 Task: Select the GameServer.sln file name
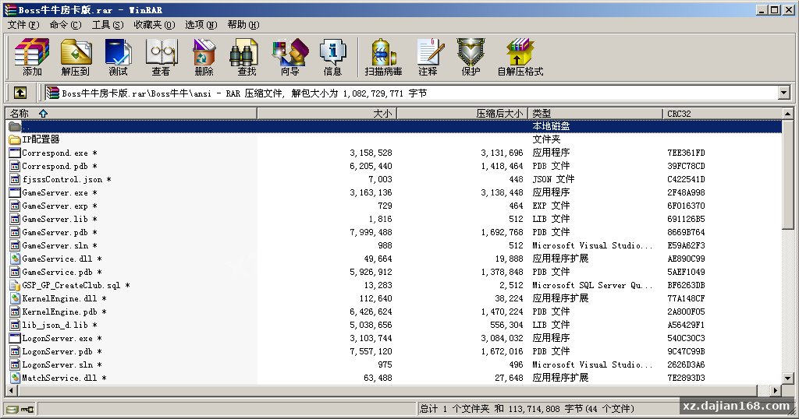59,245
